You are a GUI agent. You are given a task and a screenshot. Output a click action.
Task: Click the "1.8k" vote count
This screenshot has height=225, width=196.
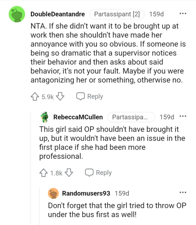coord(56,173)
